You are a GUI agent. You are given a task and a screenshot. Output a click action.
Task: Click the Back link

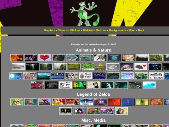(x=141, y=30)
